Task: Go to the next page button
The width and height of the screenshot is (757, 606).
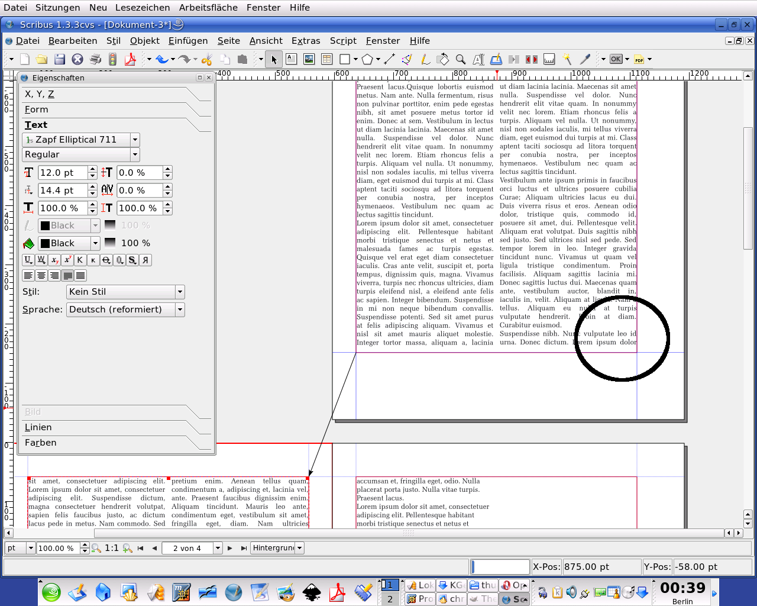Action: coord(230,548)
